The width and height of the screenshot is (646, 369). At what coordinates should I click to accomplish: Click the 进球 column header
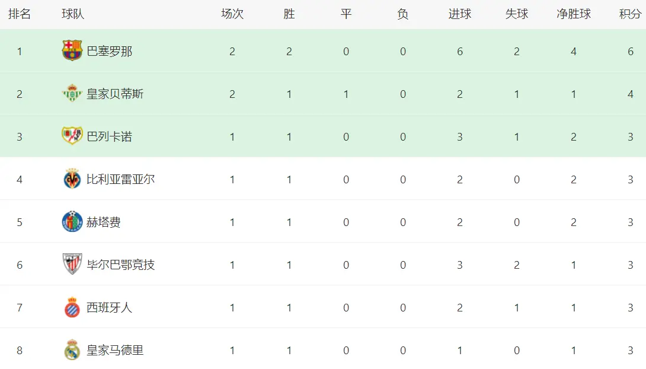(x=460, y=14)
